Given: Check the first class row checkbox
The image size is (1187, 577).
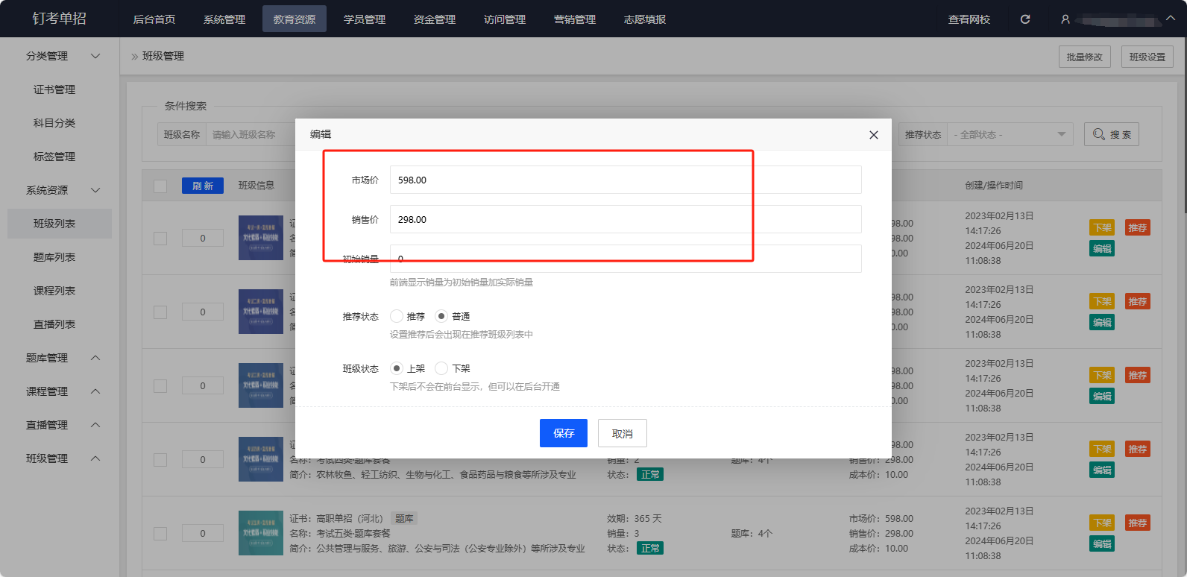Looking at the screenshot, I should (160, 239).
